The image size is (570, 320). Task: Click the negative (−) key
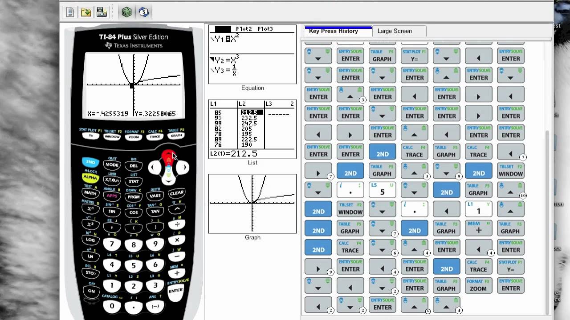click(x=155, y=306)
